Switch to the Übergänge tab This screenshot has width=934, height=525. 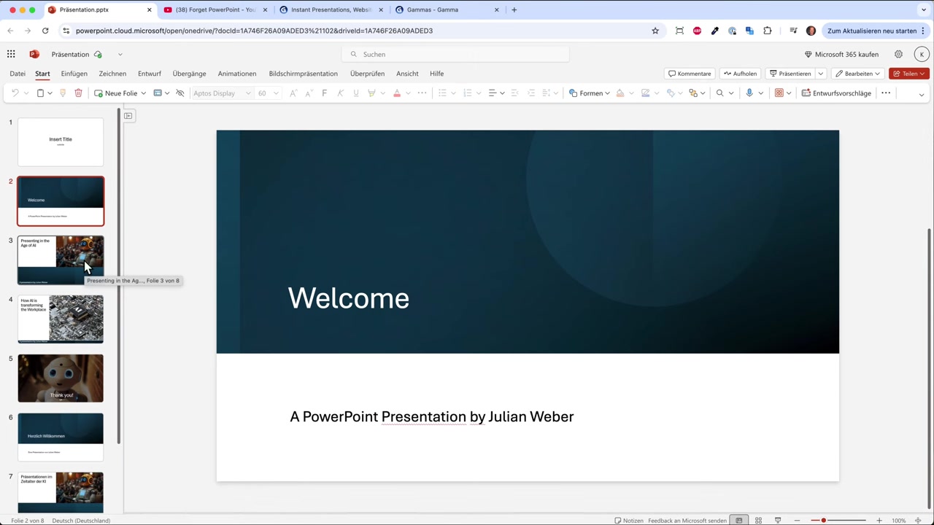click(x=189, y=74)
